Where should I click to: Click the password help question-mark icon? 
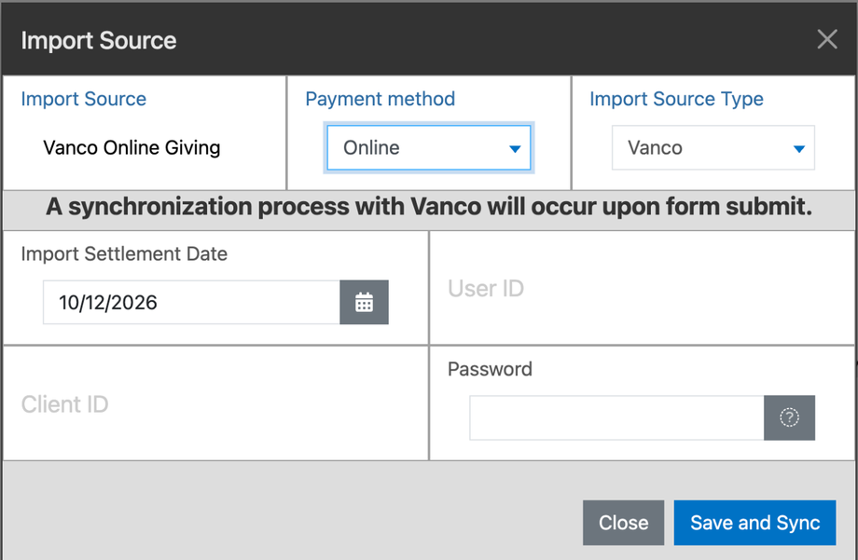[x=789, y=417]
